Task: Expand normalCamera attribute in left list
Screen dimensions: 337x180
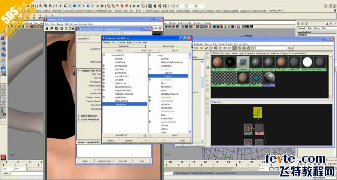Action: point(104,76)
